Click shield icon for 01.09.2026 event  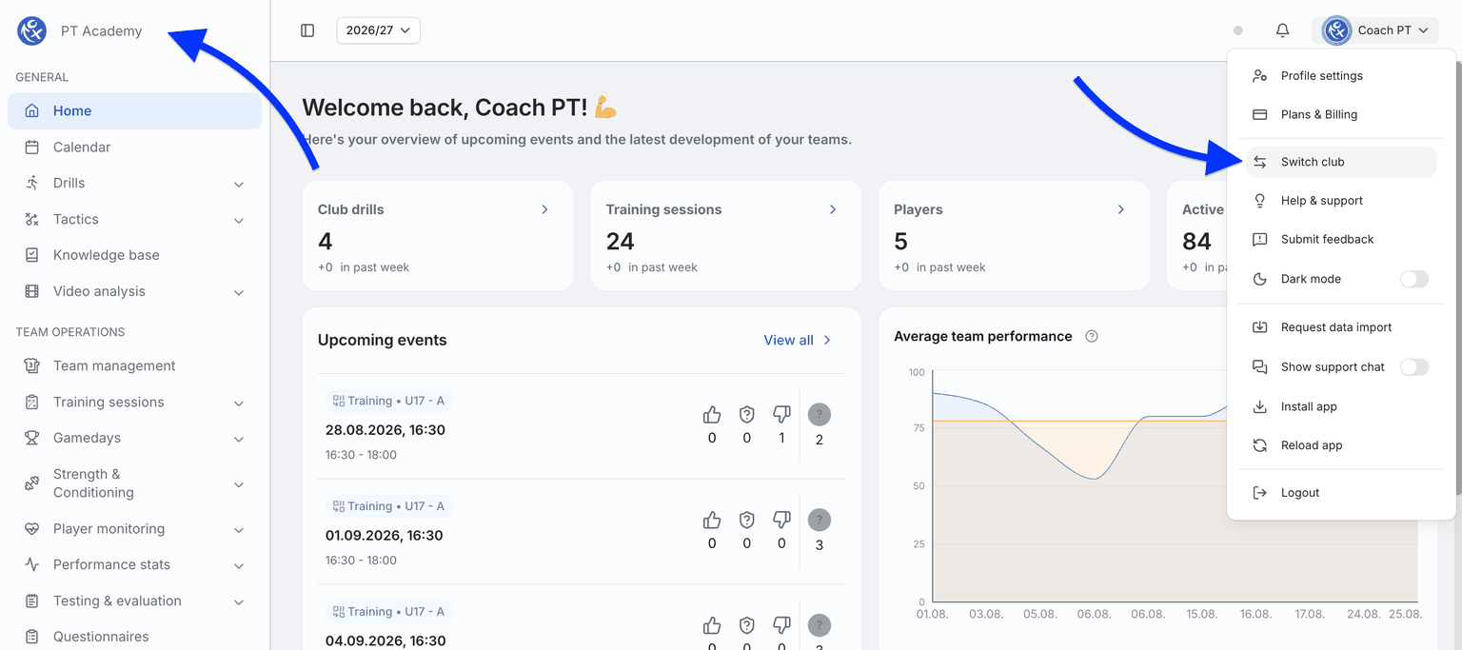pos(747,520)
